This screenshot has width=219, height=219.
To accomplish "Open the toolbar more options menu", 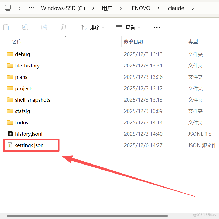I will (x=157, y=27).
